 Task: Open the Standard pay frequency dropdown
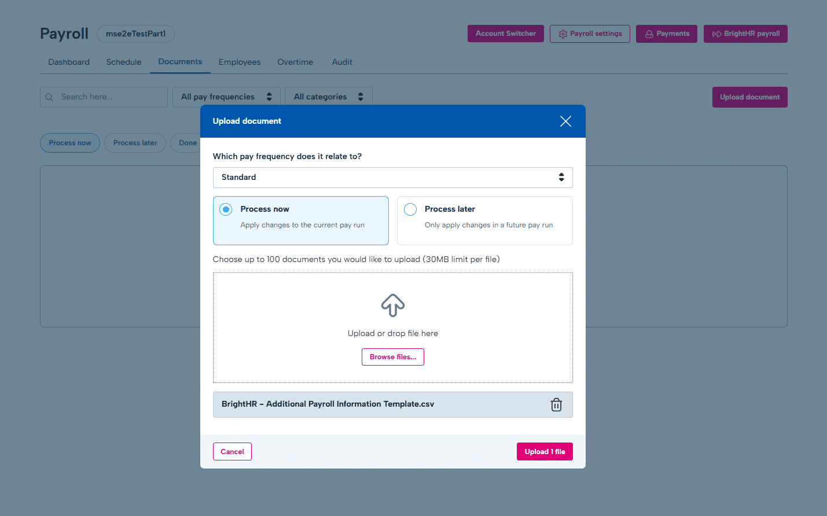coord(393,178)
